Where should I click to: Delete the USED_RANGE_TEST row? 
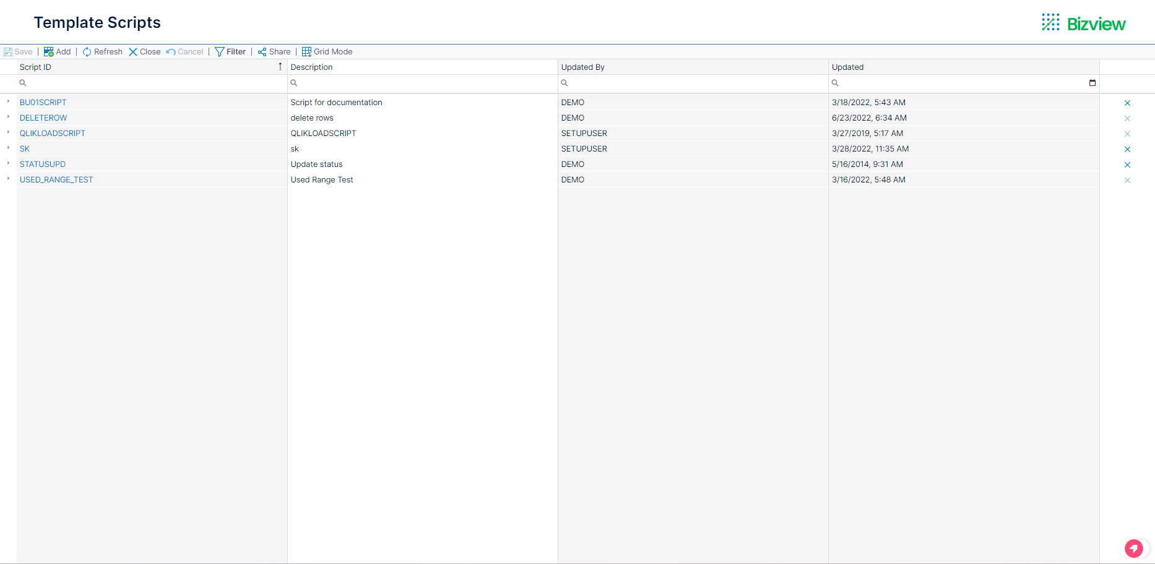pyautogui.click(x=1127, y=181)
